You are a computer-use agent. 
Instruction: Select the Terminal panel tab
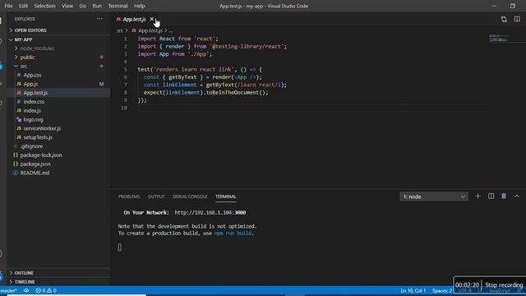click(225, 197)
